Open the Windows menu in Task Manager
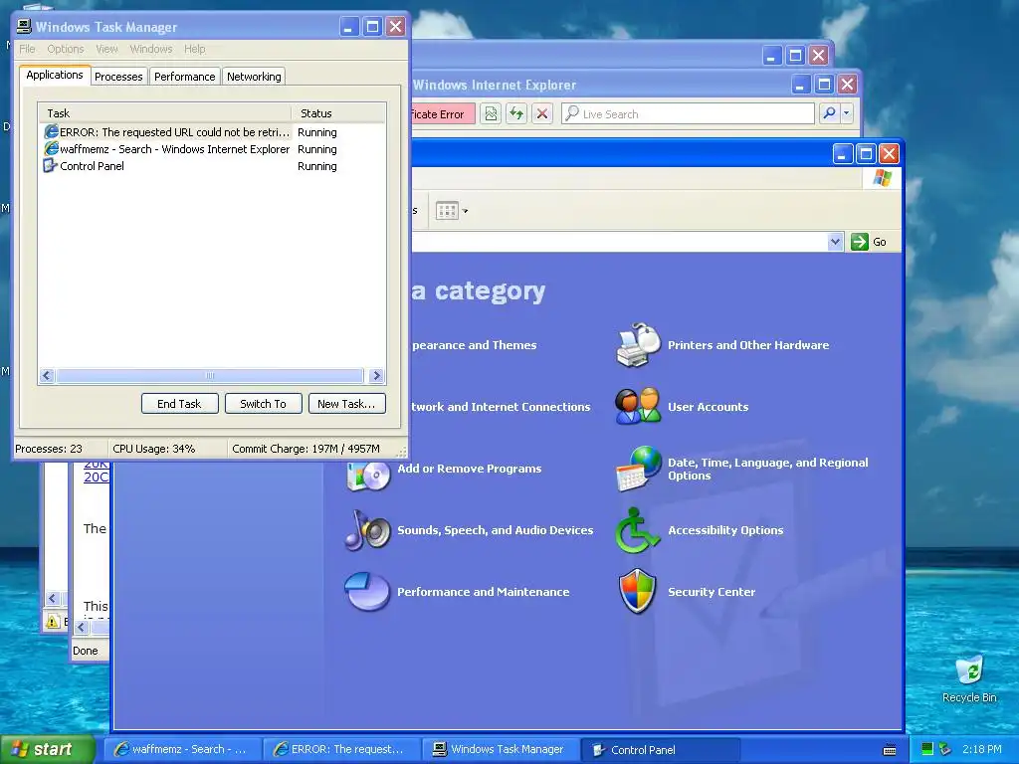The height and width of the screenshot is (764, 1019). (x=151, y=49)
